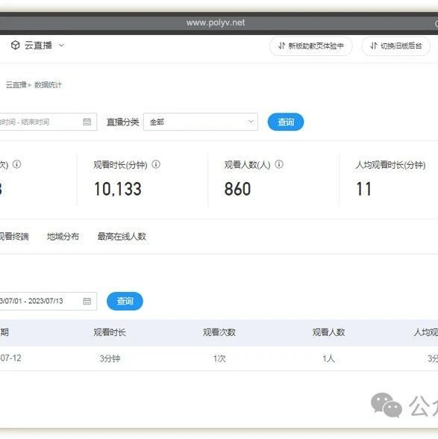Click the 云直播 cube logo icon

(x=16, y=45)
